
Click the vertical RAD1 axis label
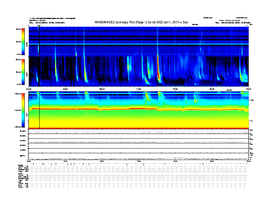click(x=27, y=74)
